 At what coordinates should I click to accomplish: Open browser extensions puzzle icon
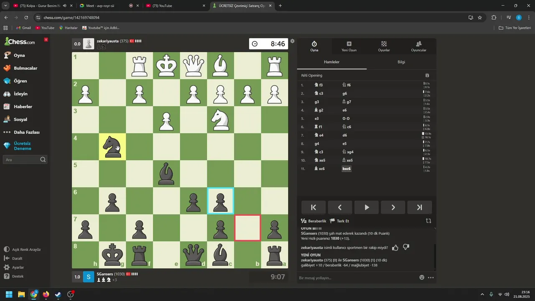(x=494, y=18)
